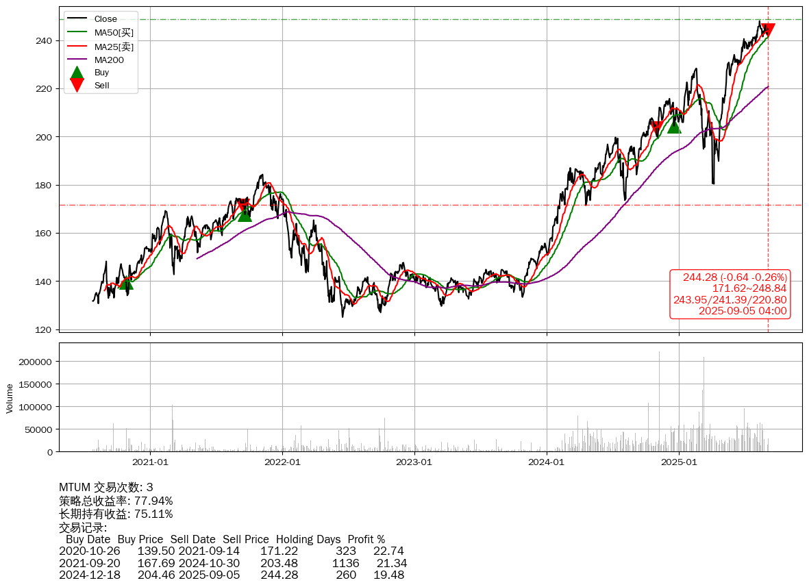This screenshot has width=809, height=587.
Task: Click the red price info box
Action: (730, 294)
